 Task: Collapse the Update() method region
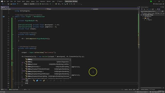point(13,49)
